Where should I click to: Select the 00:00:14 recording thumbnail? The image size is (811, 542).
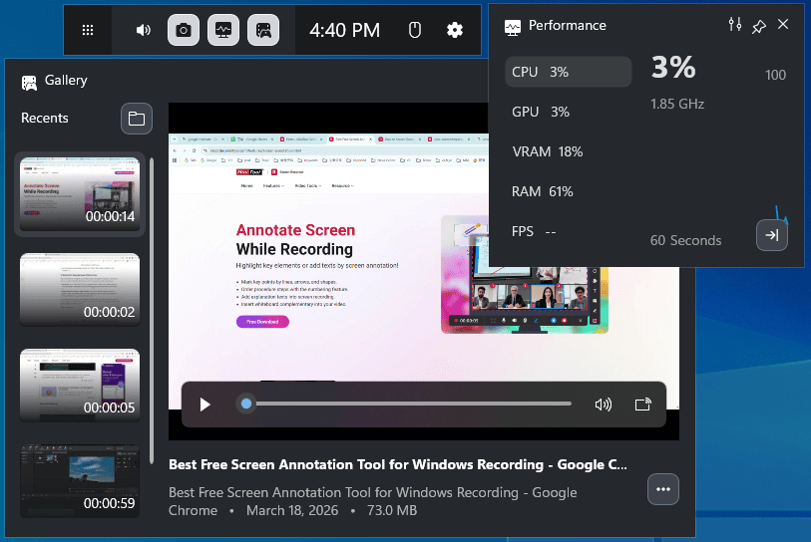(x=80, y=193)
